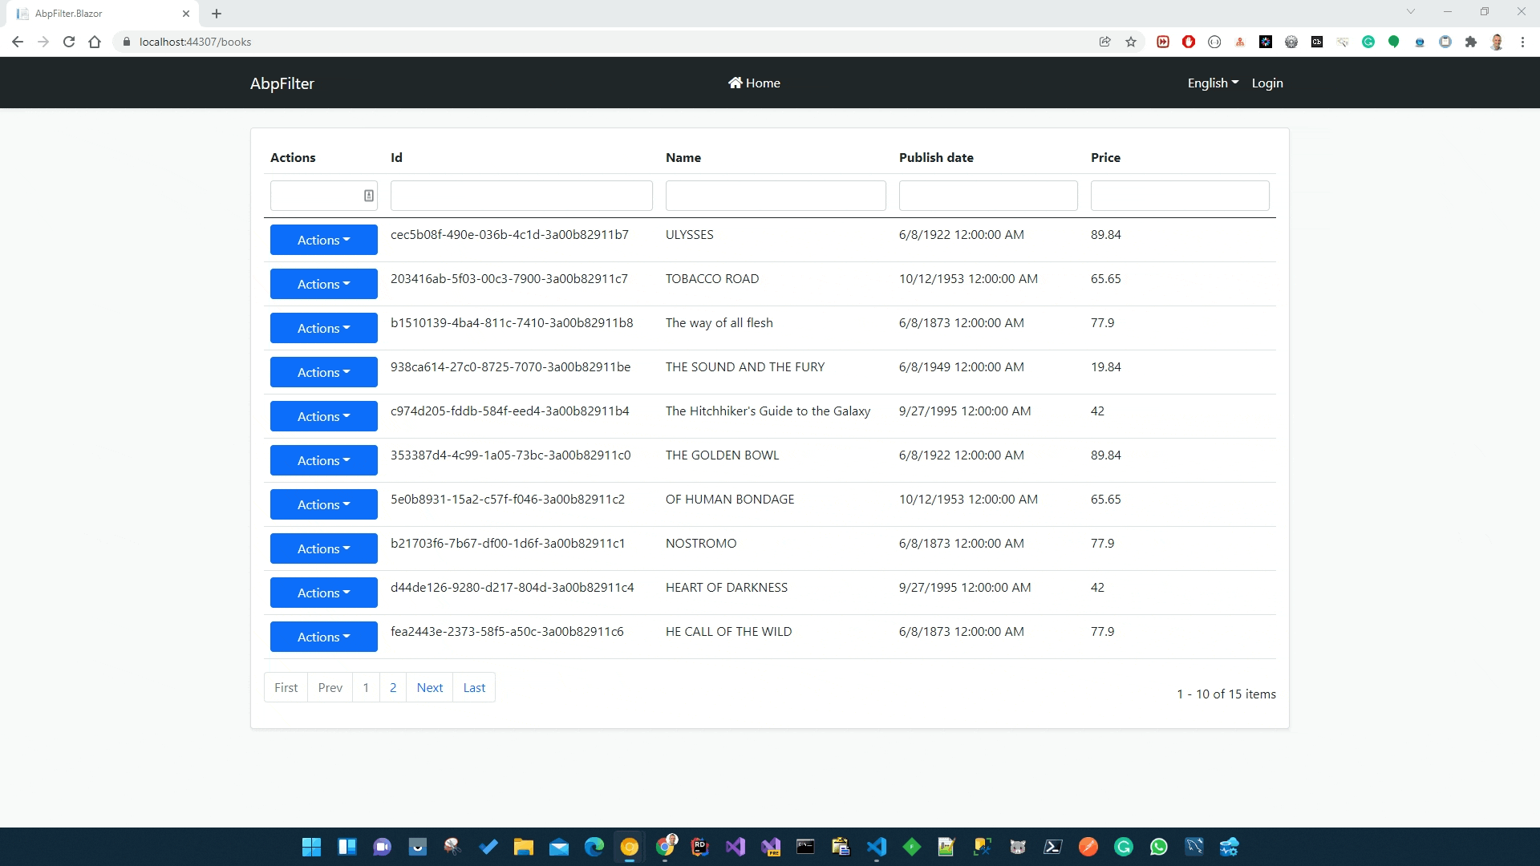The image size is (1540, 866).
Task: Expand the English language dropdown
Action: [1213, 83]
